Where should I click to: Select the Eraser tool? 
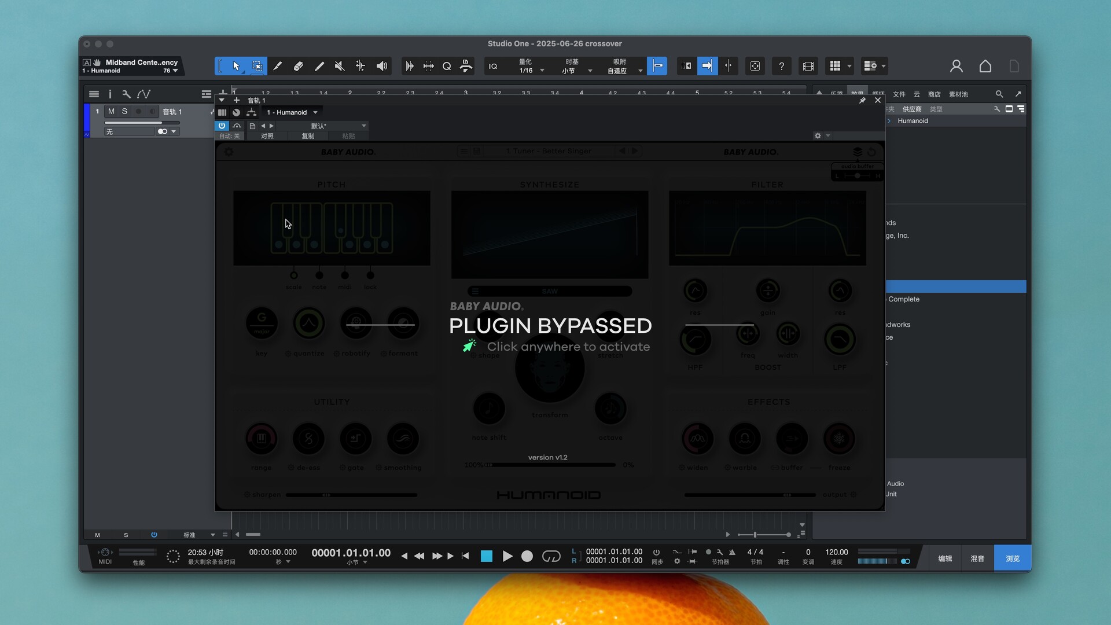coord(299,66)
